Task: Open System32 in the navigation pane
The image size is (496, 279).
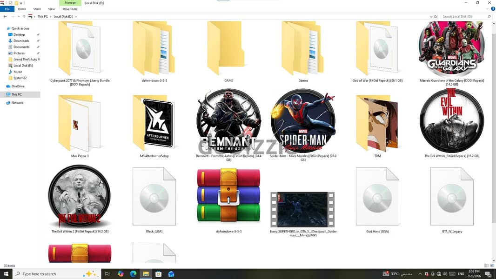Action: click(x=20, y=78)
